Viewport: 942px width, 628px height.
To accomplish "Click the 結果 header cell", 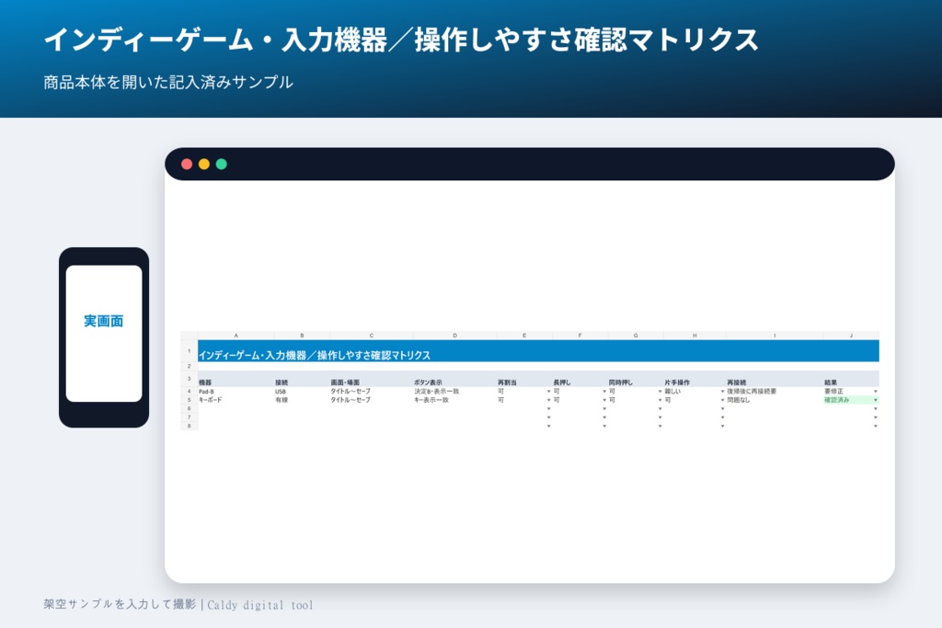I will 851,380.
